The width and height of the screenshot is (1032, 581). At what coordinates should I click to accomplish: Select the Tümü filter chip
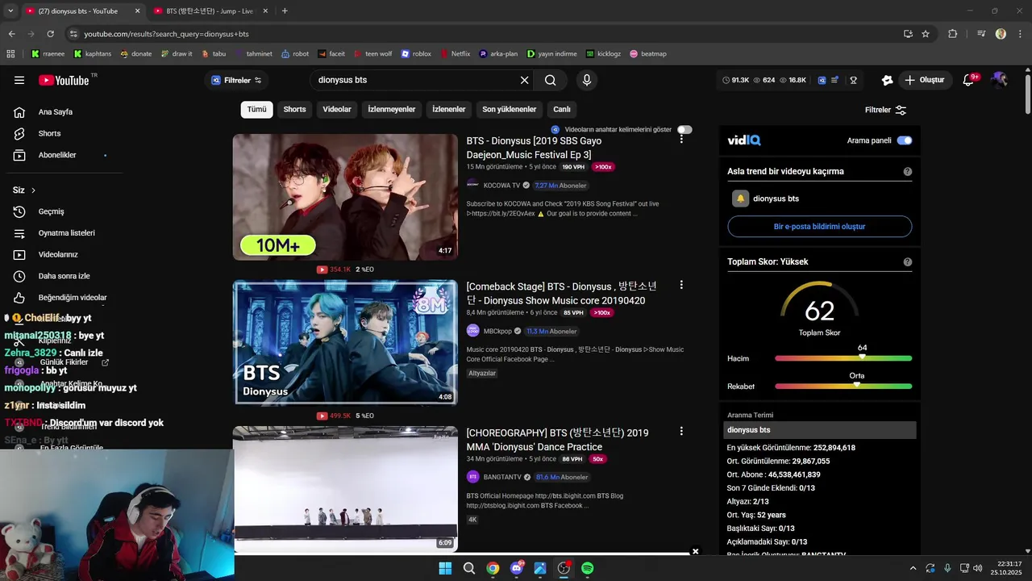256,110
